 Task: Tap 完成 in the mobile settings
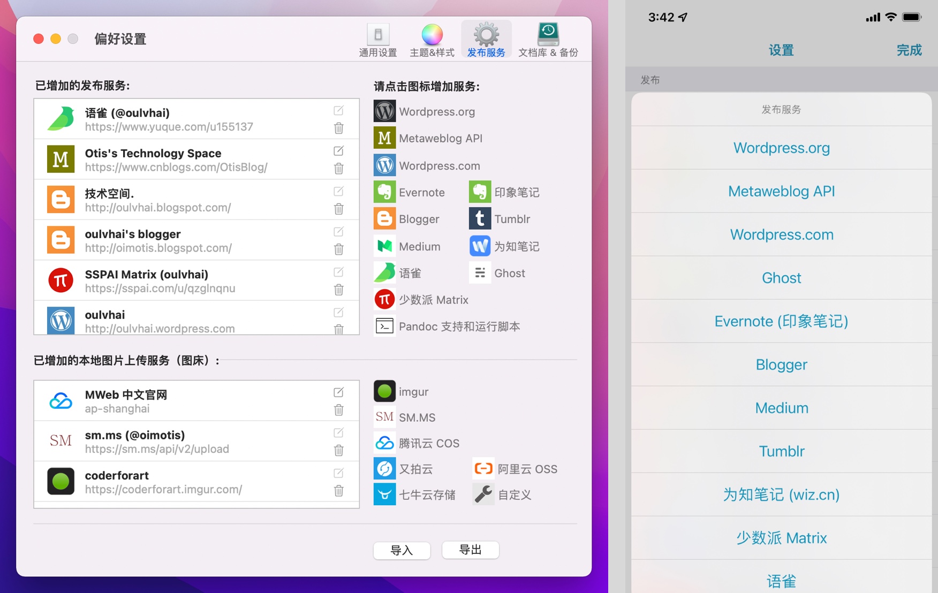pyautogui.click(x=909, y=50)
